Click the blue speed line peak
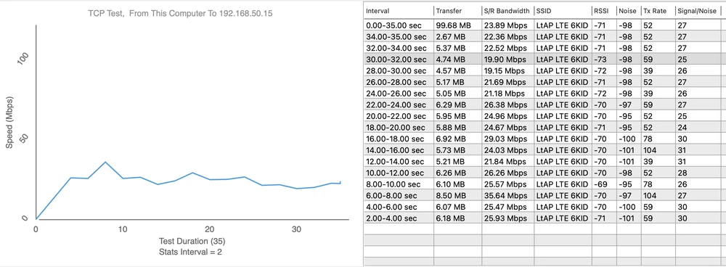Image resolution: width=726 pixels, height=267 pixels. (x=105, y=162)
